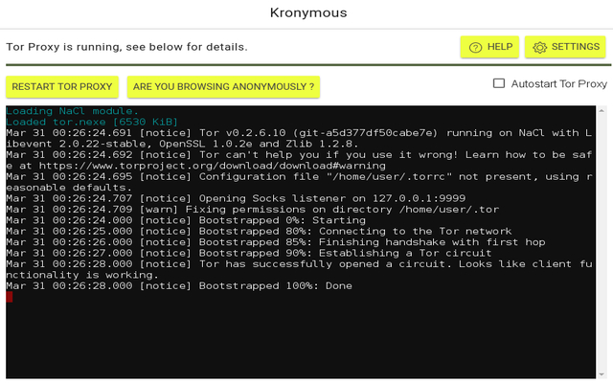Image resolution: width=613 pixels, height=383 pixels.
Task: Click the question mark Help icon
Action: [x=475, y=47]
